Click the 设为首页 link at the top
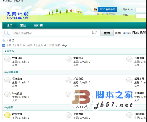 click(x=7, y=1)
